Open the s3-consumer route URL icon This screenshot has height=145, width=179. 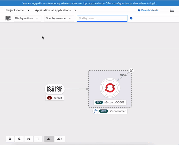tap(131, 71)
